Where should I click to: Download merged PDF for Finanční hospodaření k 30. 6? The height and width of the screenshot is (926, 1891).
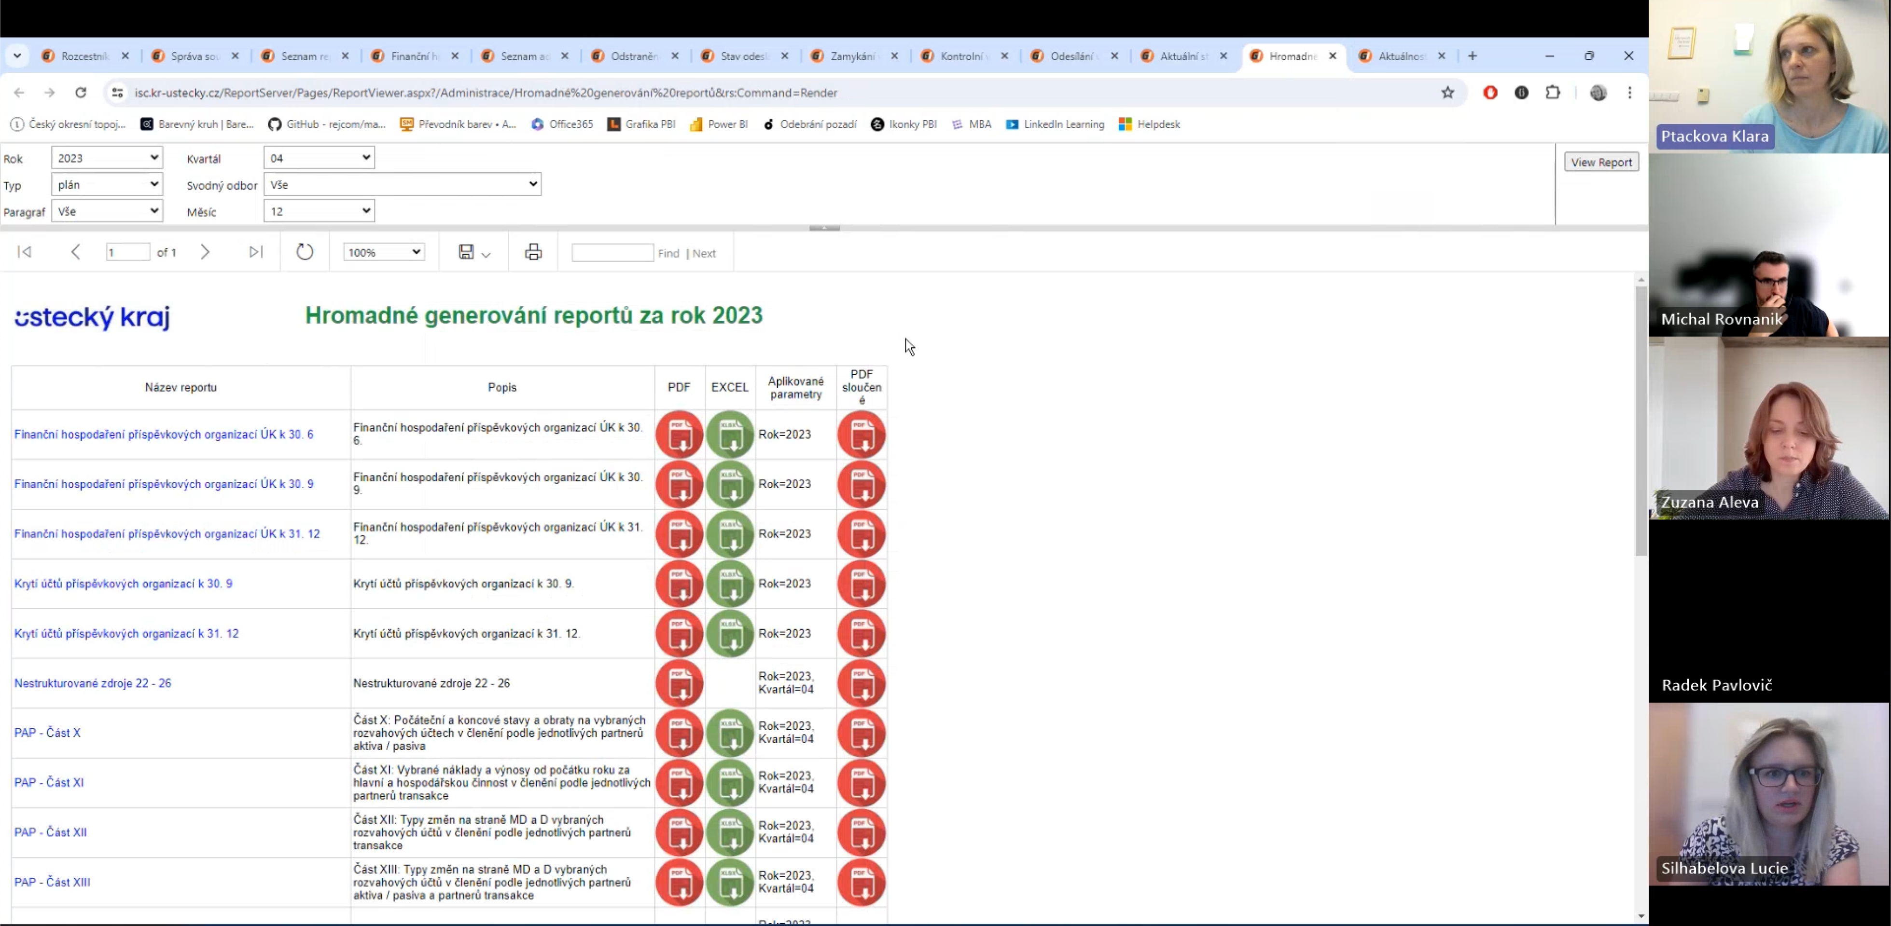(862, 435)
